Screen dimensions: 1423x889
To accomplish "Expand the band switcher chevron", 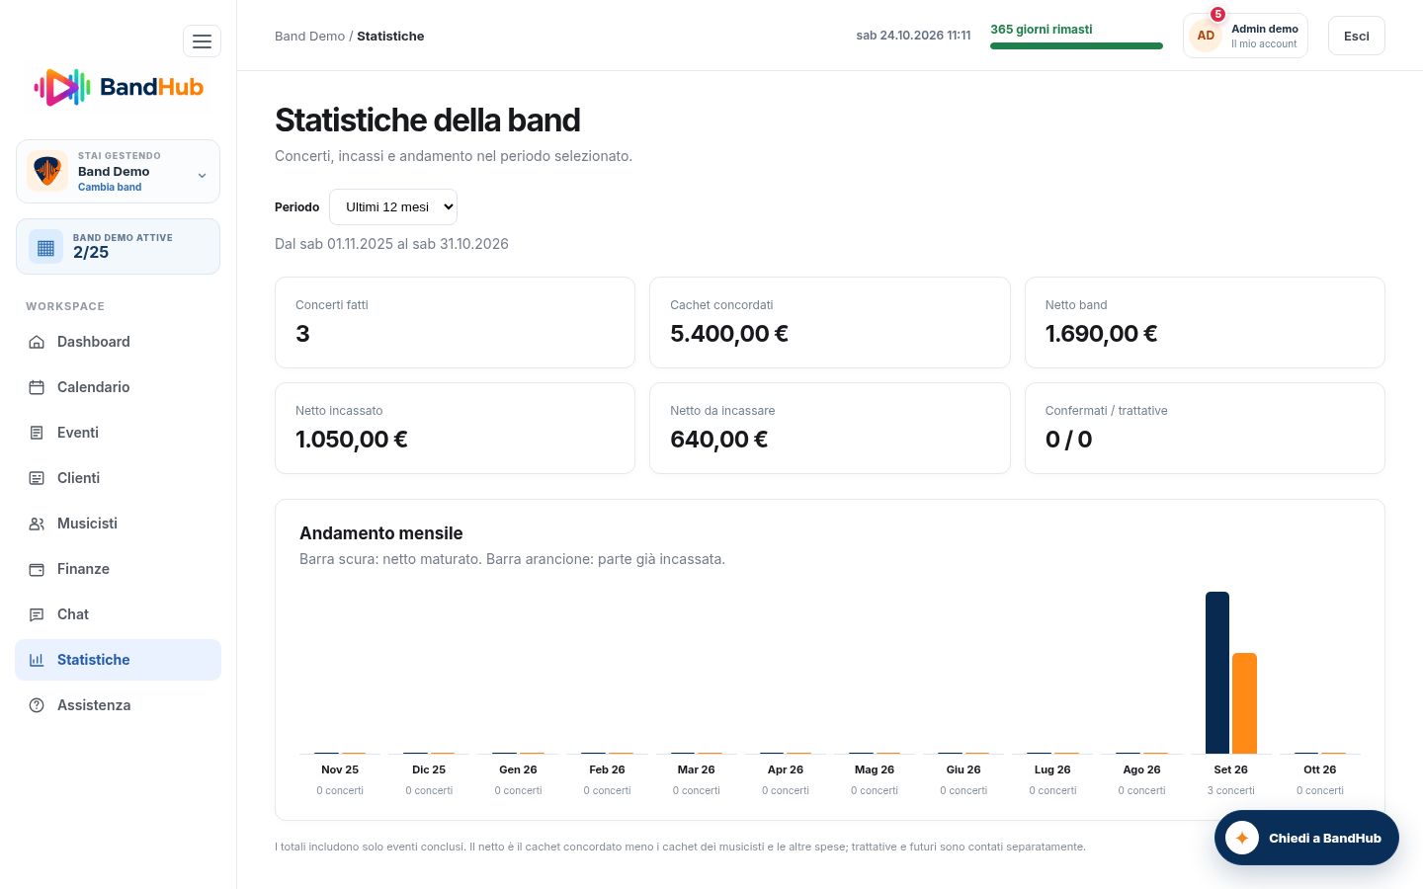I will [x=202, y=176].
